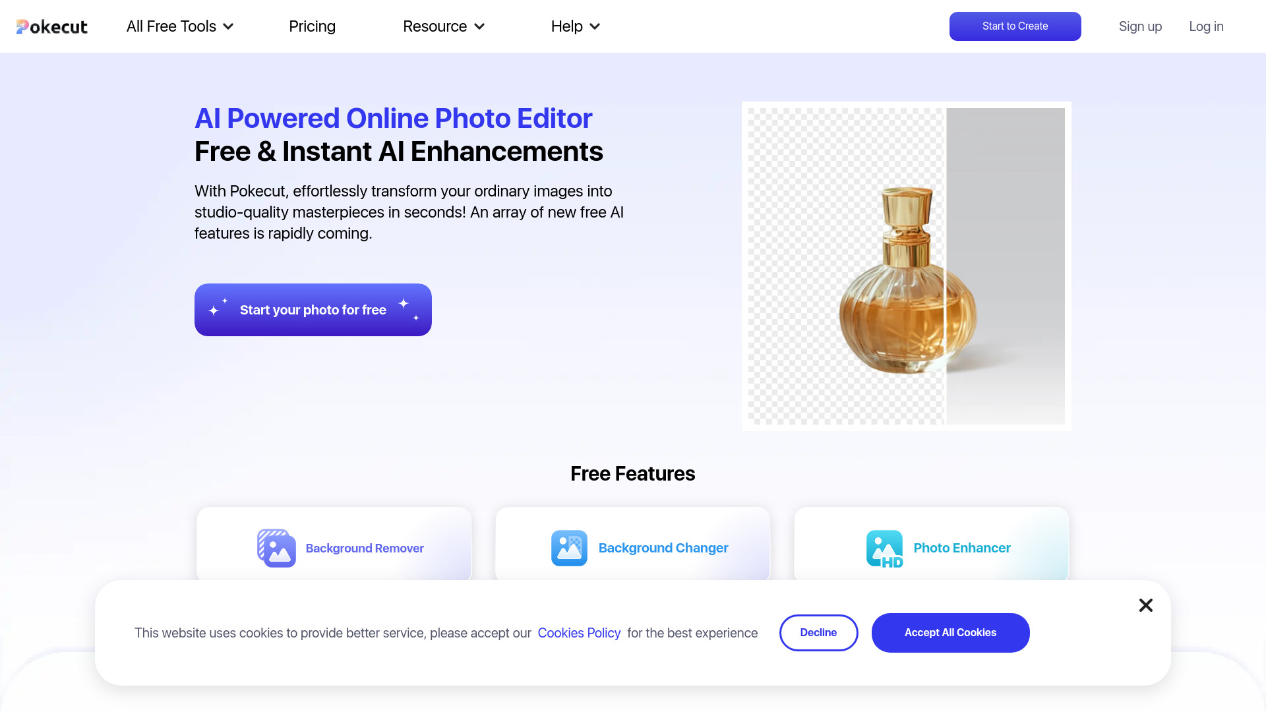1266x712 pixels.
Task: Click the Cookies Policy hyperlink
Action: pyautogui.click(x=578, y=632)
